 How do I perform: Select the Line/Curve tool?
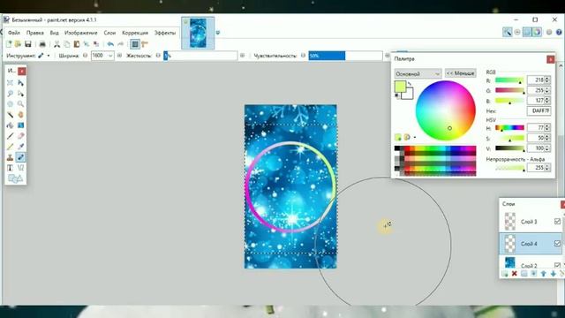click(21, 168)
